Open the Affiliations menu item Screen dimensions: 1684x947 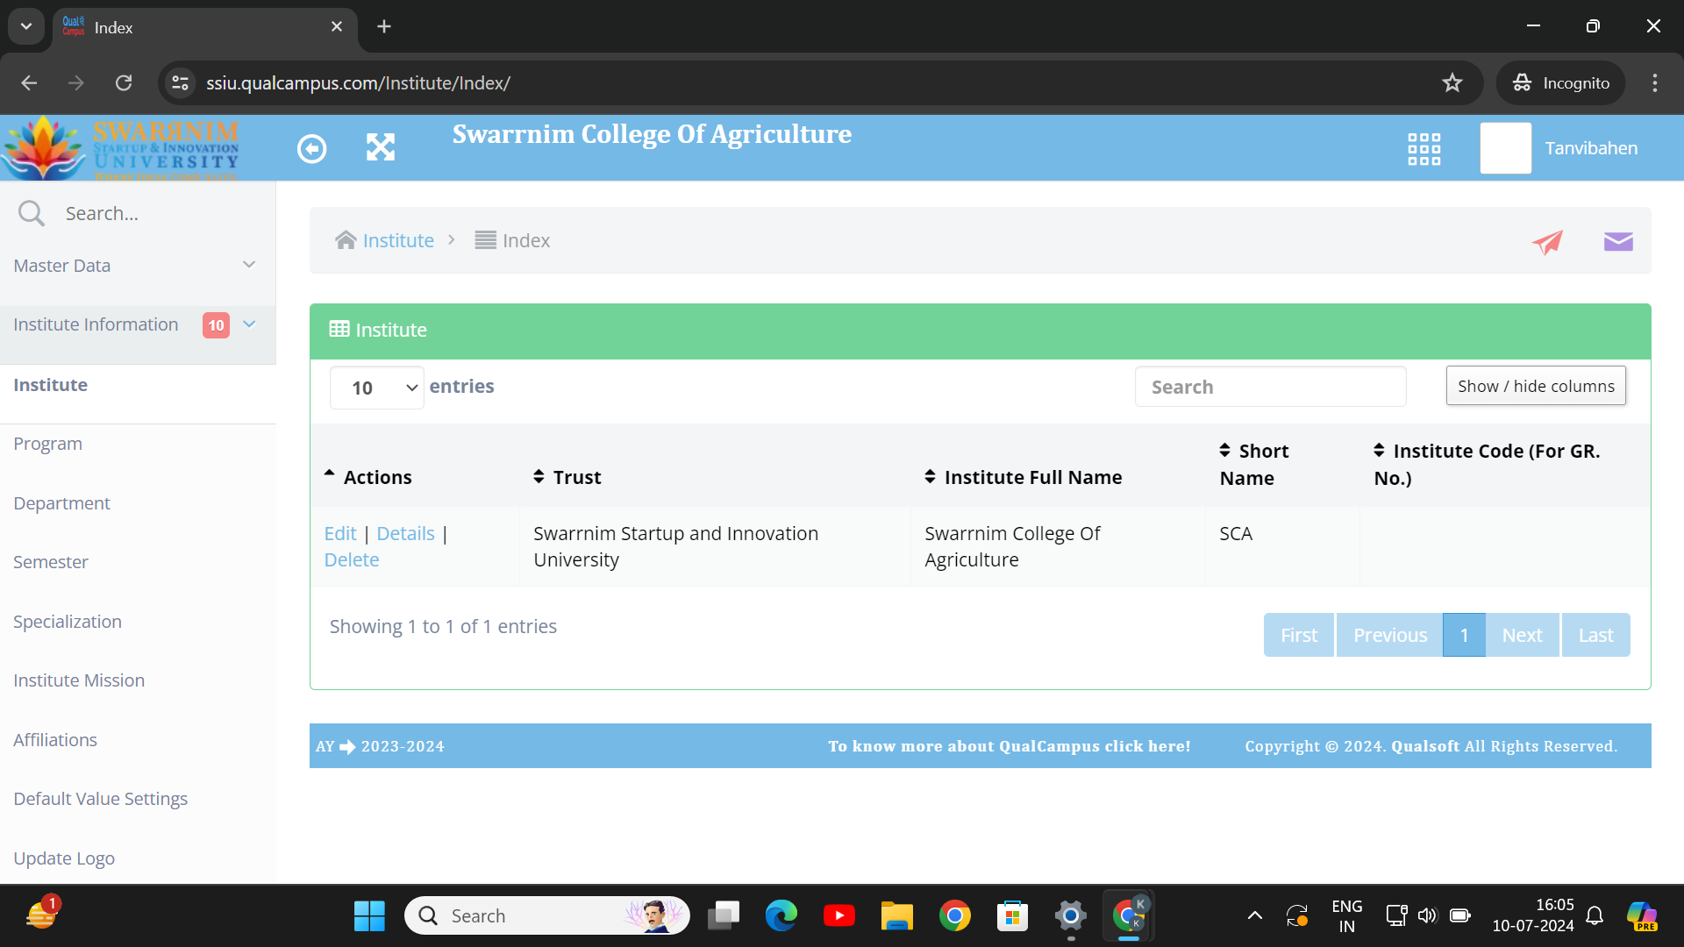click(x=55, y=740)
